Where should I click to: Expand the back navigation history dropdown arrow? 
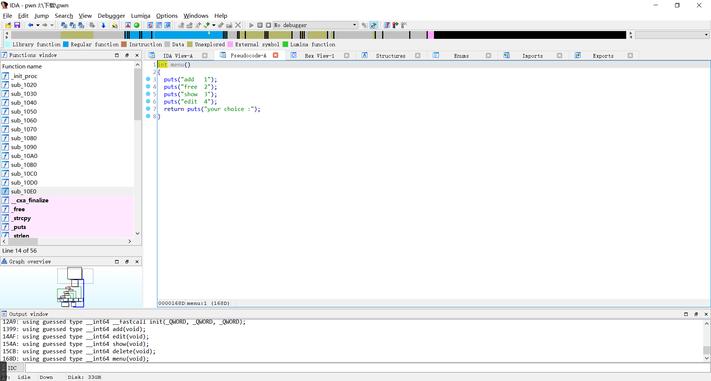(x=38, y=25)
